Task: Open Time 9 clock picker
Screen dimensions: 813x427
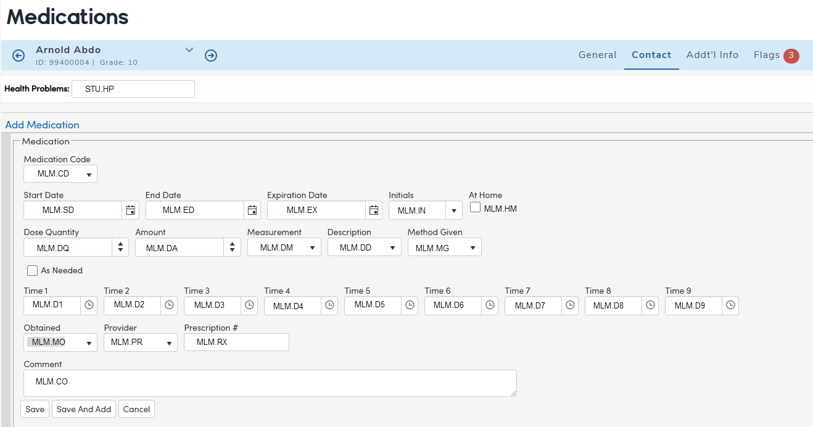Action: coord(730,305)
